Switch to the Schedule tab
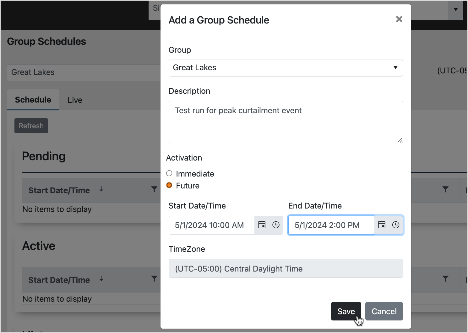Viewport: 468px width, 333px height. (x=33, y=100)
